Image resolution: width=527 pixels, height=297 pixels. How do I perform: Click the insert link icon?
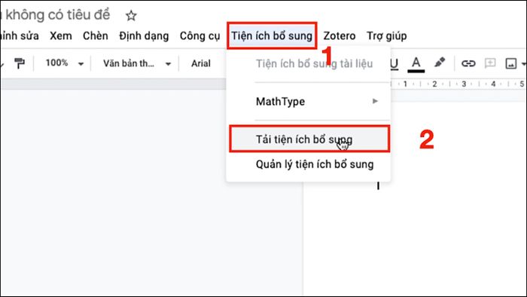point(468,63)
